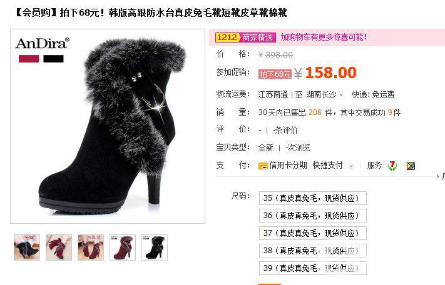Click the 7-day return service icon
The image size is (445, 285).
[392, 166]
